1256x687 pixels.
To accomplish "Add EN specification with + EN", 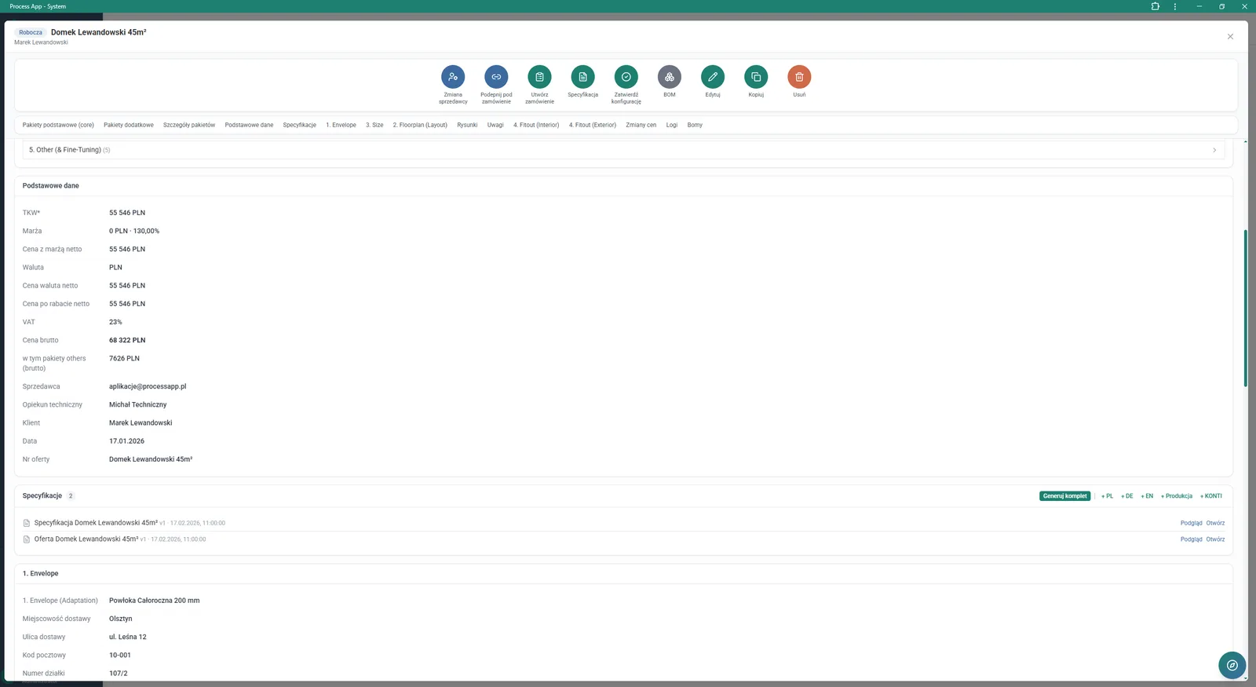I will (x=1147, y=496).
